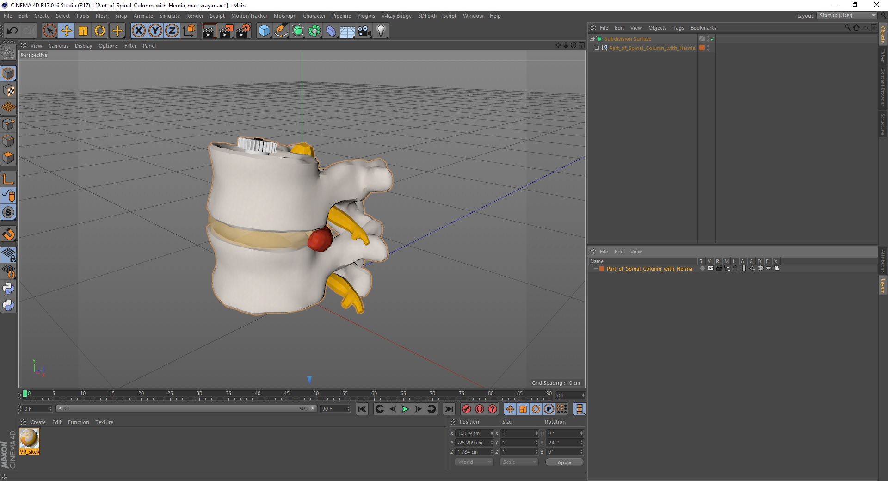The image size is (888, 481).
Task: Open the Sculpt menu
Action: point(217,16)
